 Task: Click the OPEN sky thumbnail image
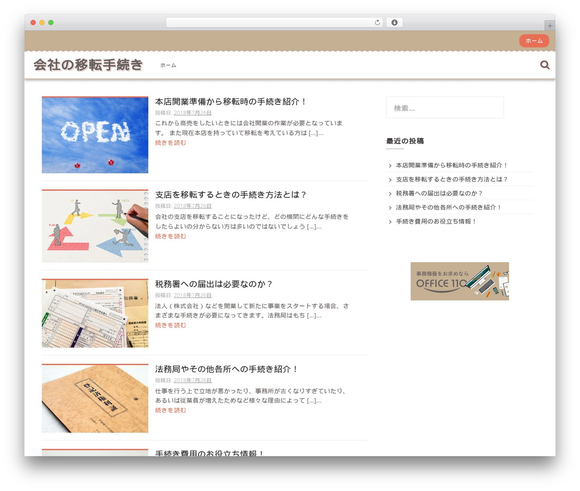95,135
